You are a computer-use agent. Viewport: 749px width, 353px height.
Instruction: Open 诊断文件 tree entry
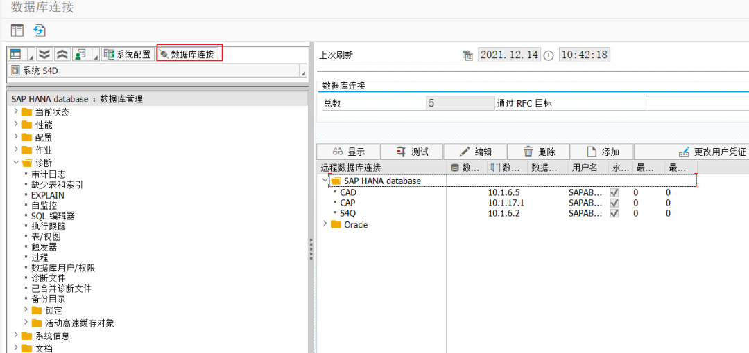click(49, 278)
